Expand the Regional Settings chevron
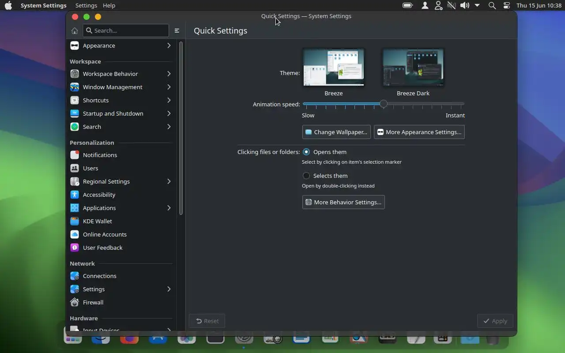The height and width of the screenshot is (353, 565). [169, 181]
